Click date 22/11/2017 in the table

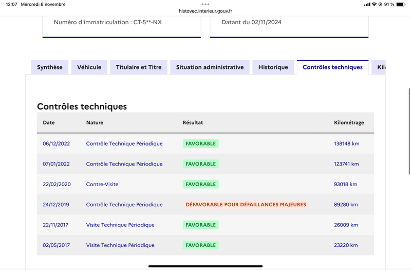pyautogui.click(x=55, y=225)
